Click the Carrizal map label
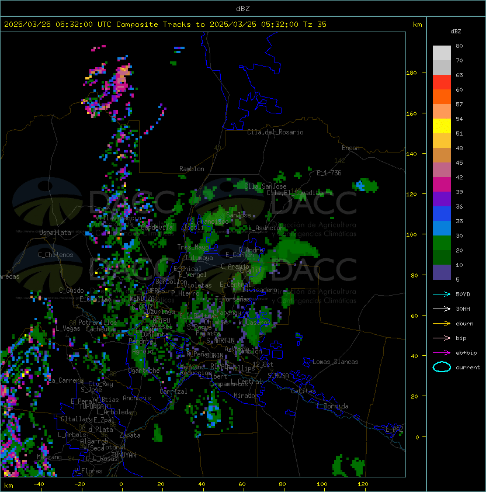486x492 pixels. [173, 391]
